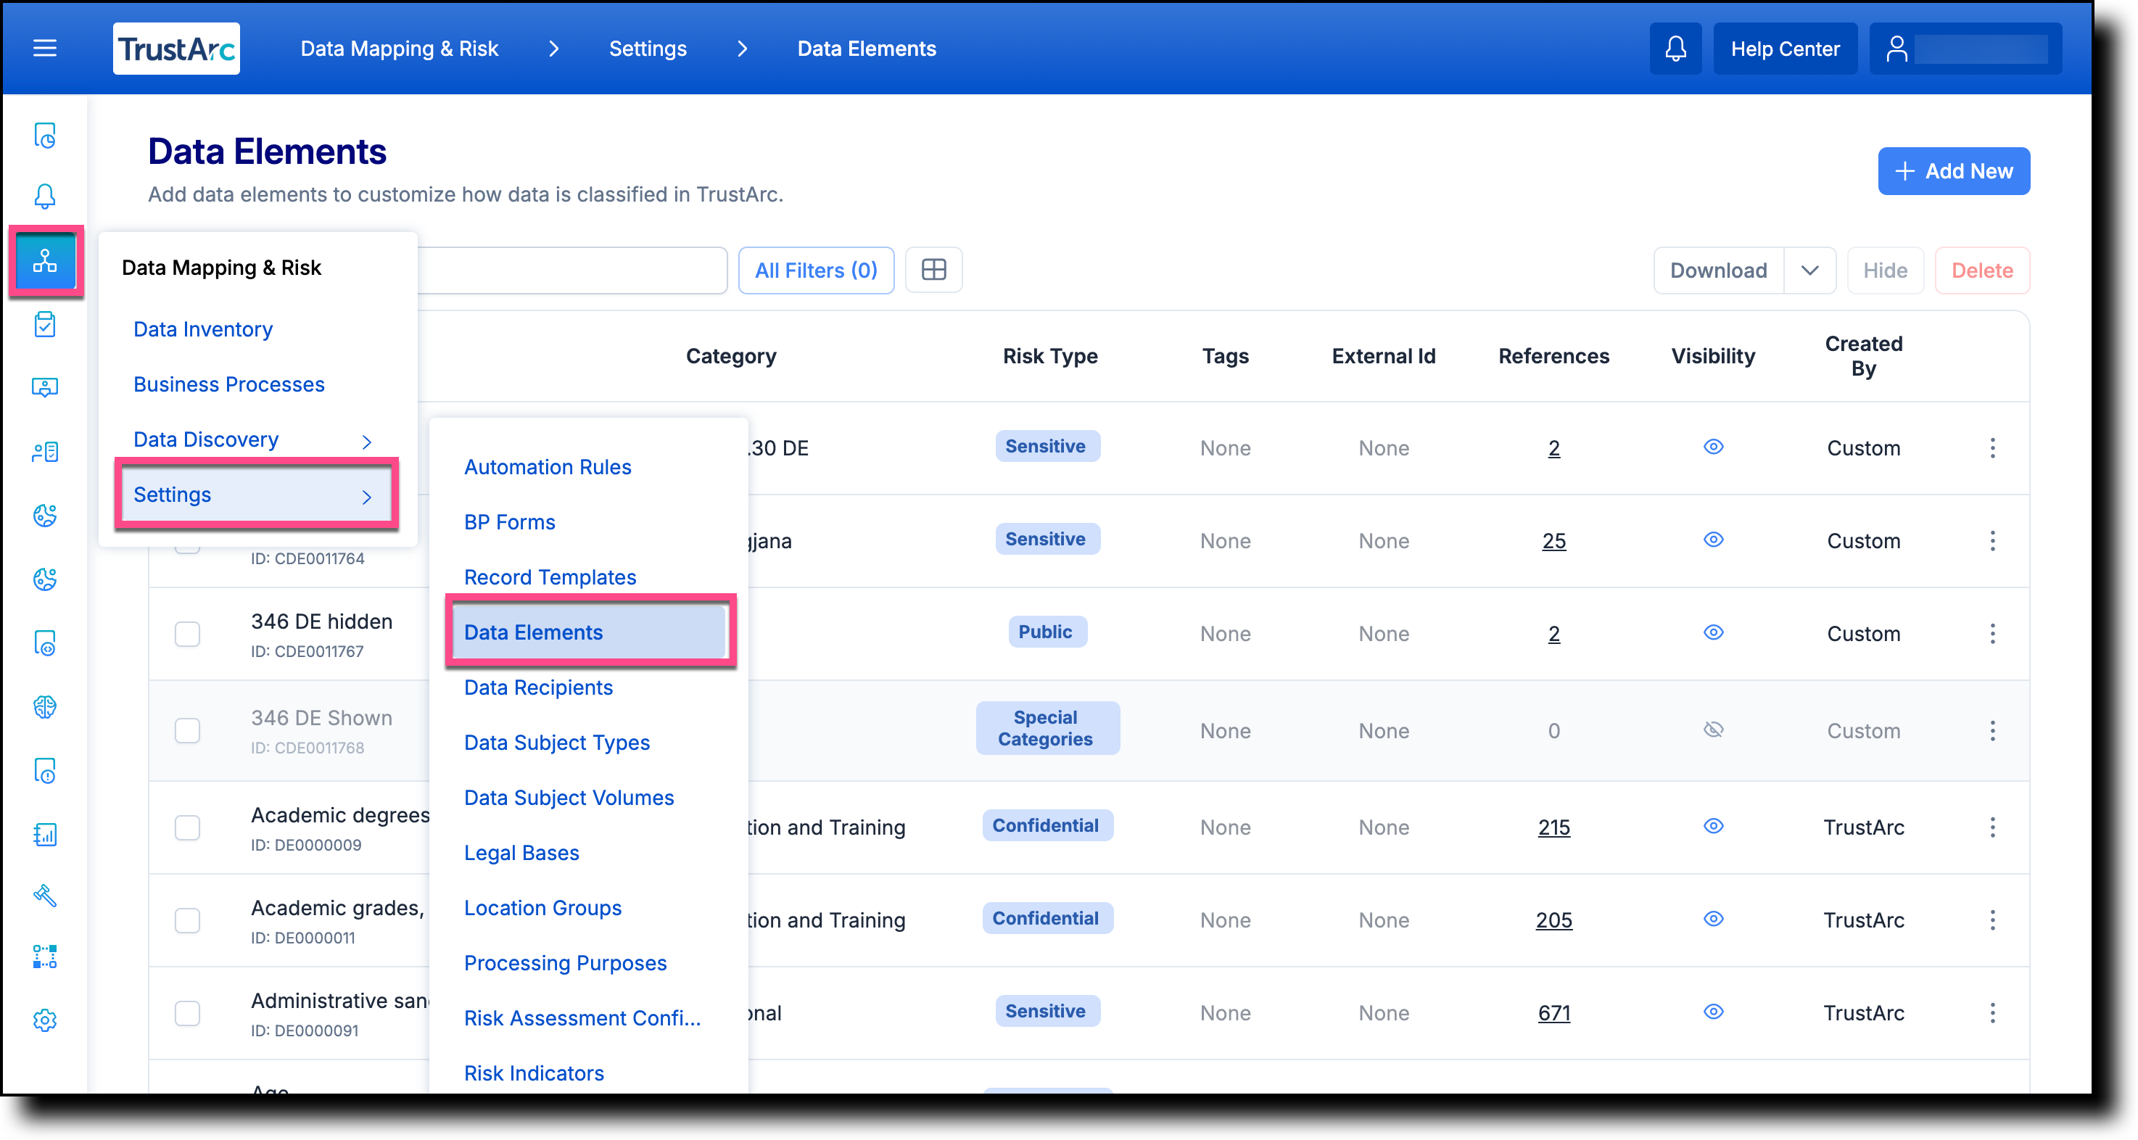Open the kebab menu for Academic degrees row

point(1992,827)
